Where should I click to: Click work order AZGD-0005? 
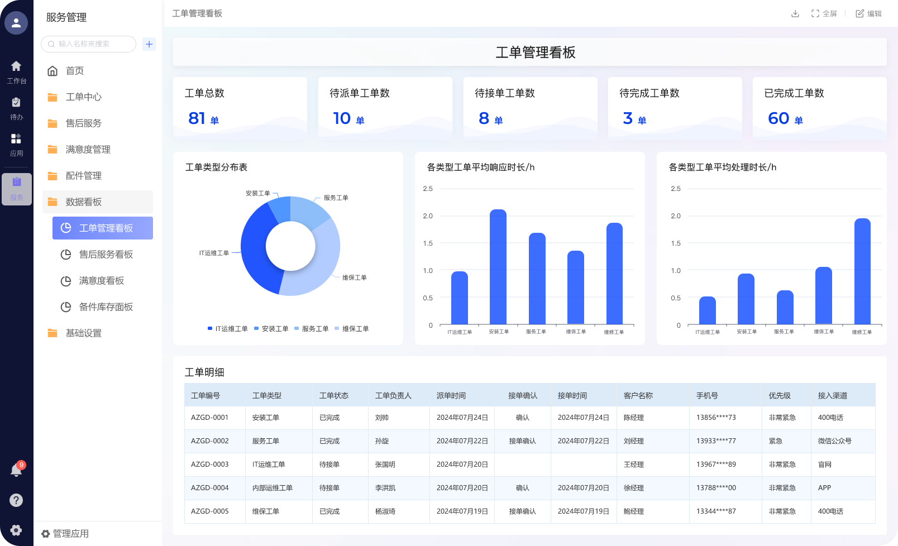pos(209,511)
